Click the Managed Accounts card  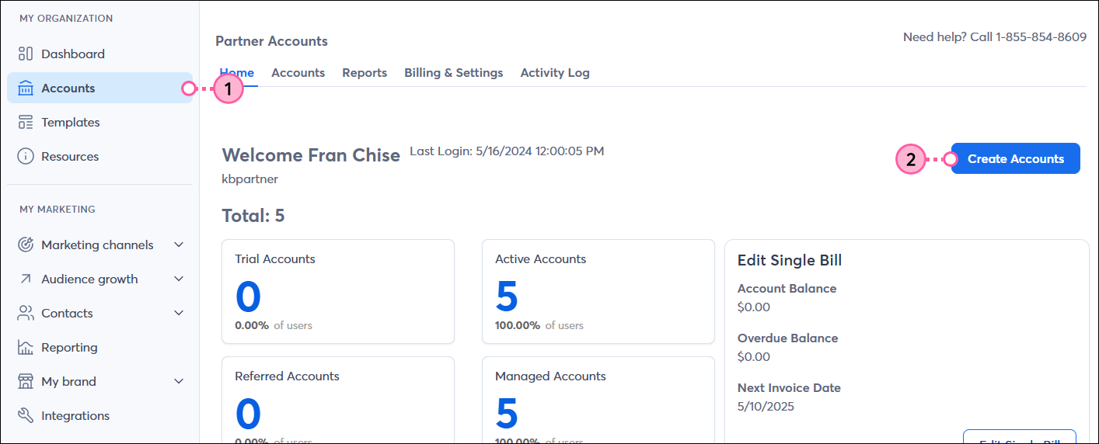coord(598,400)
